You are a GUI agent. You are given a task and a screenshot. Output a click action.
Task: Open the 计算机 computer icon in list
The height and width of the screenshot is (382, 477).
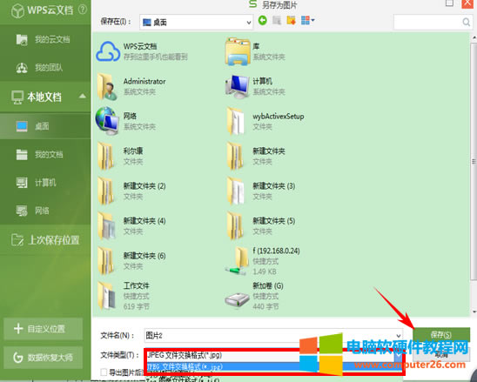click(x=237, y=87)
